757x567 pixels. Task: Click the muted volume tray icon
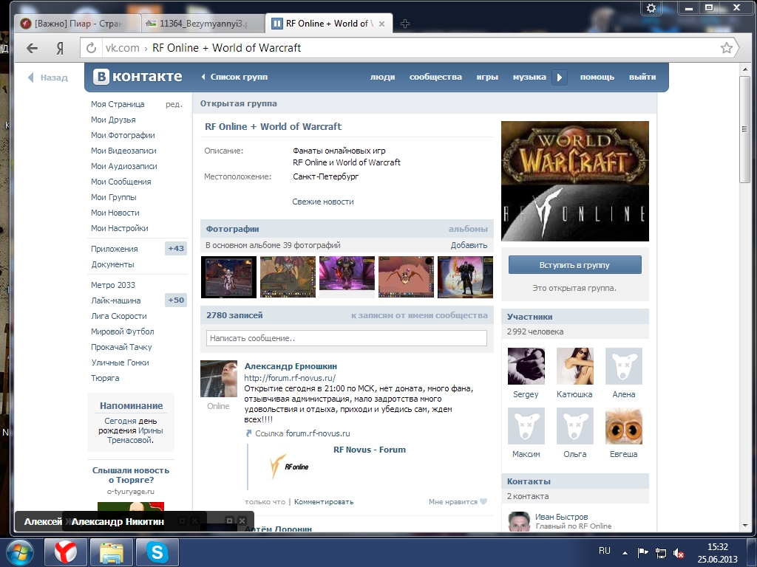coord(679,553)
